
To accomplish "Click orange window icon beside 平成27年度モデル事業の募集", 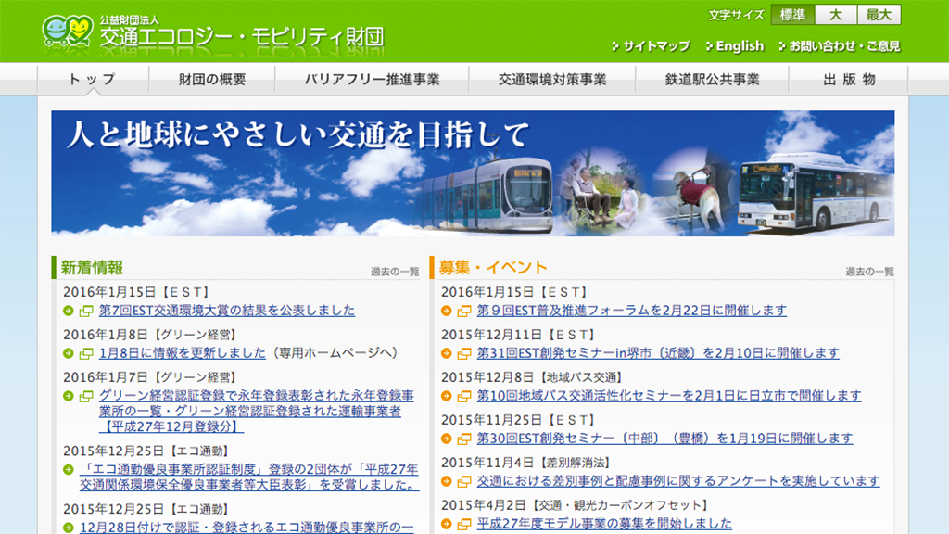I will coord(464,524).
